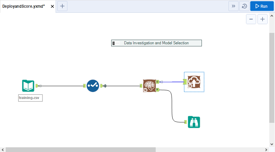Viewport: 275px width, 152px height.
Task: Click the training.csv annotation label
Action: coord(30,98)
